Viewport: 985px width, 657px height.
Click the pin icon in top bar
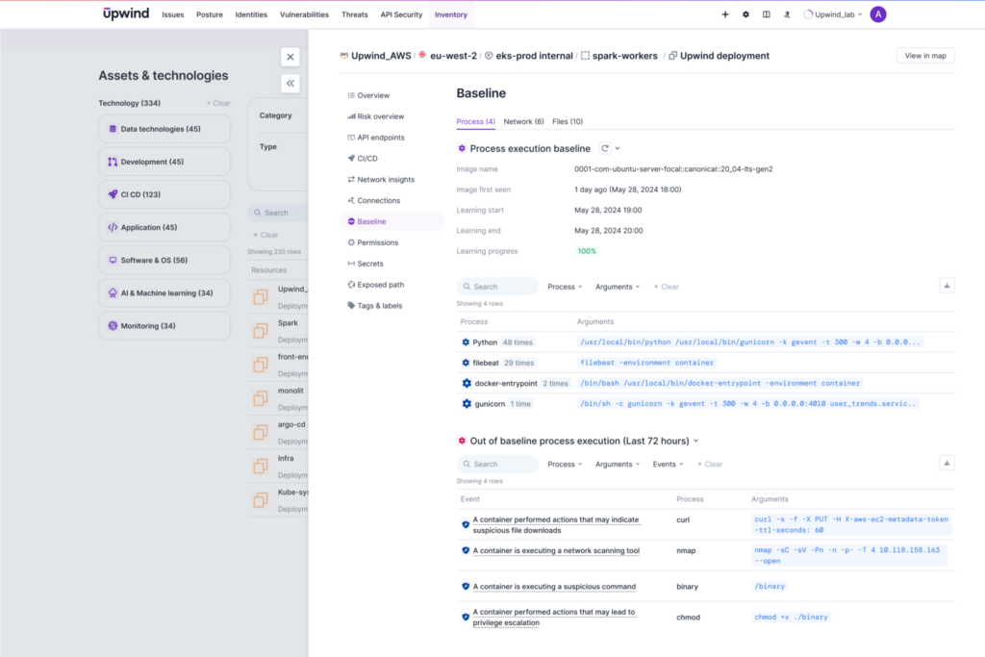coord(787,14)
